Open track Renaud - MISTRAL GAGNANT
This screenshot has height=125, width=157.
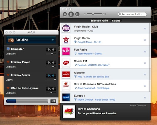94,65
